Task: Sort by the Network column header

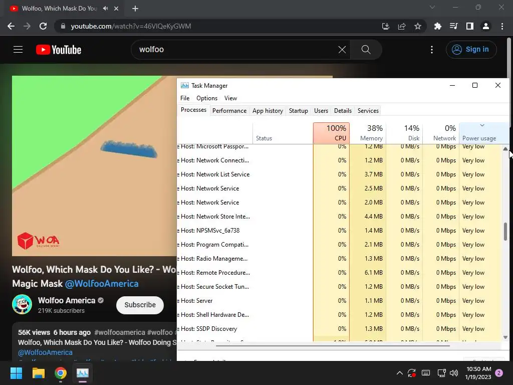Action: 441,133
